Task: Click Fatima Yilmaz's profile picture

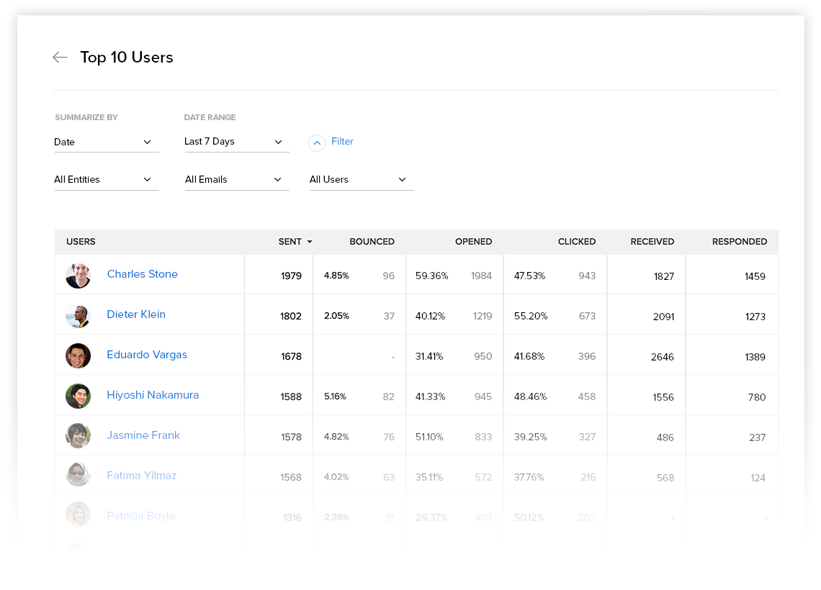Action: 78,476
